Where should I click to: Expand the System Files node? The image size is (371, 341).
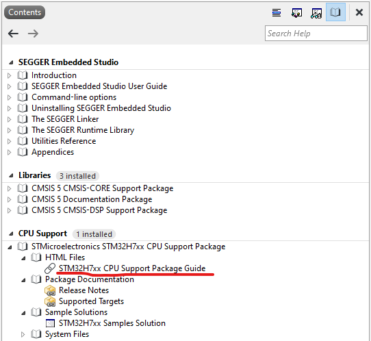pyautogui.click(x=23, y=334)
